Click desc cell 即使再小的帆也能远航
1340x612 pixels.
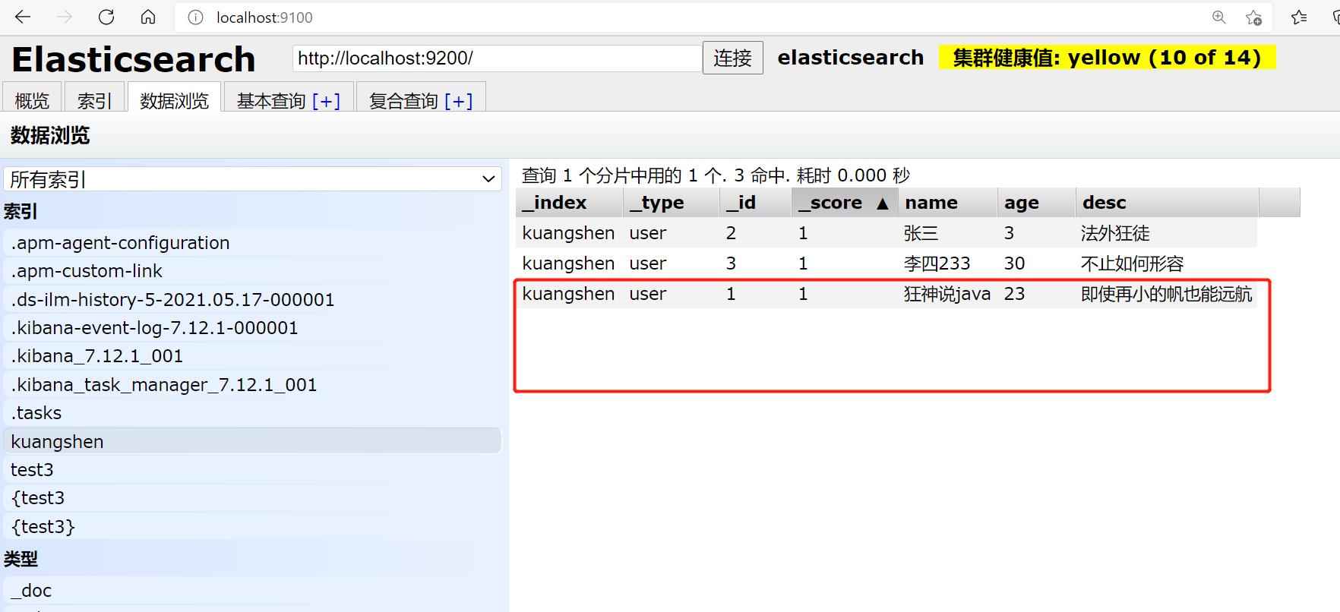coord(1166,294)
